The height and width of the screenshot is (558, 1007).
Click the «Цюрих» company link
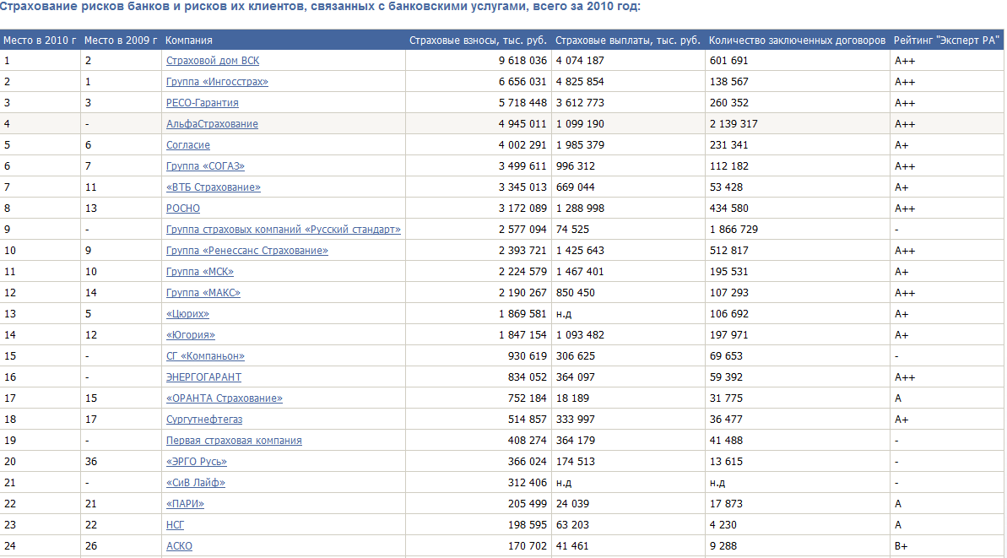(x=187, y=314)
